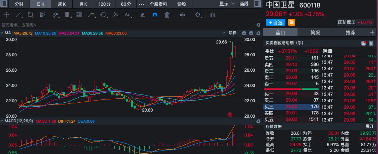
Task: Switch to the 周K chart tab
Action: pos(62,4)
